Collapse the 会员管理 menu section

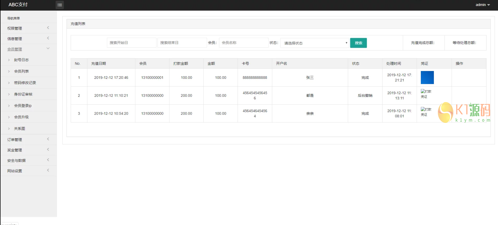[x=28, y=49]
